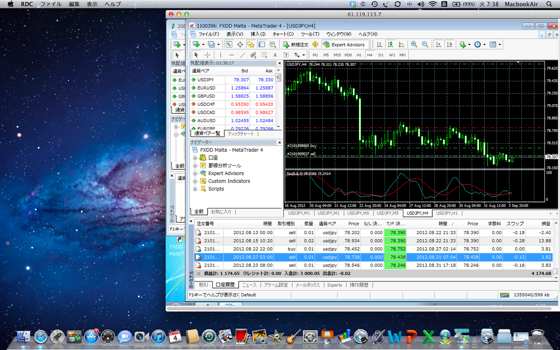Screen dimensions: 560x350
Task: Open the ティックチャート tab
Action: 241,133
